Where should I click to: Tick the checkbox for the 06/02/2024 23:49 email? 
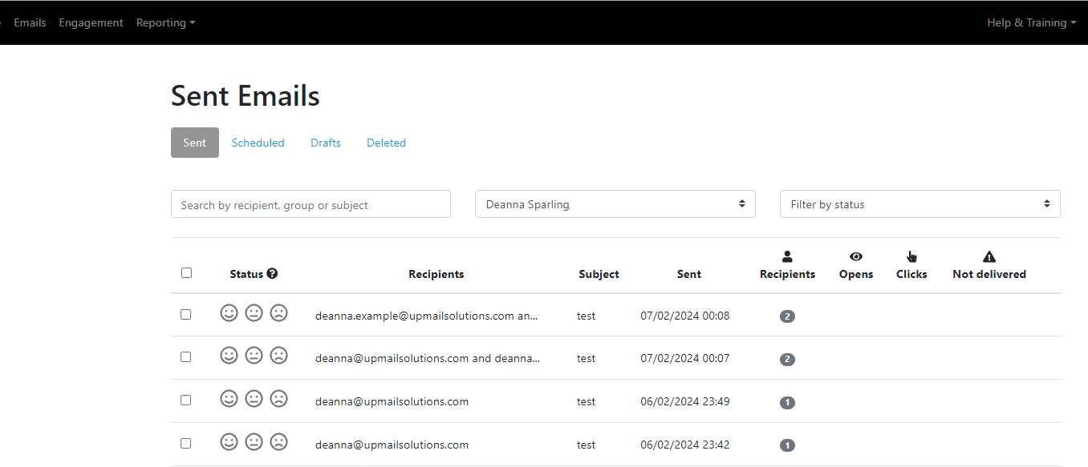(186, 400)
